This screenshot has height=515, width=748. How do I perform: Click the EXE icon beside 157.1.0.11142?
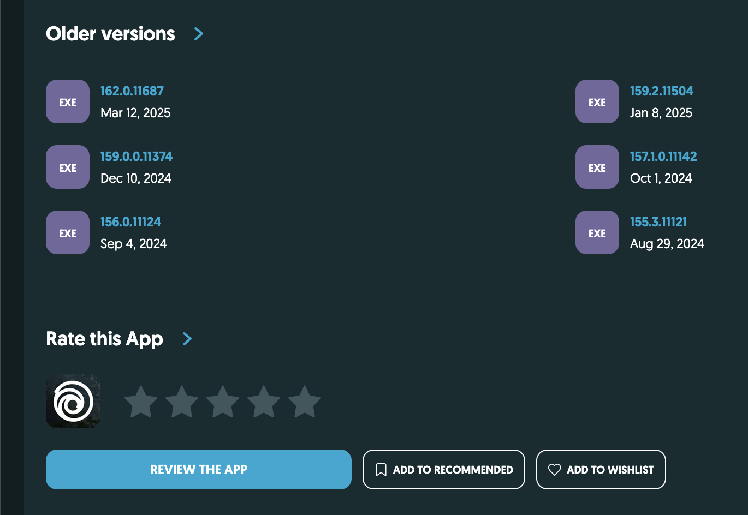[x=597, y=167]
